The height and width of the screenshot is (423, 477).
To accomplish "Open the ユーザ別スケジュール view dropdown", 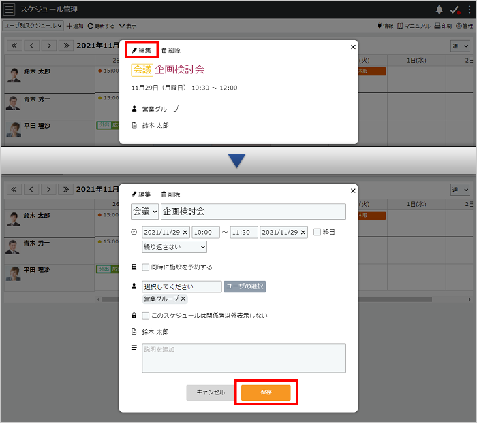I will tap(33, 26).
